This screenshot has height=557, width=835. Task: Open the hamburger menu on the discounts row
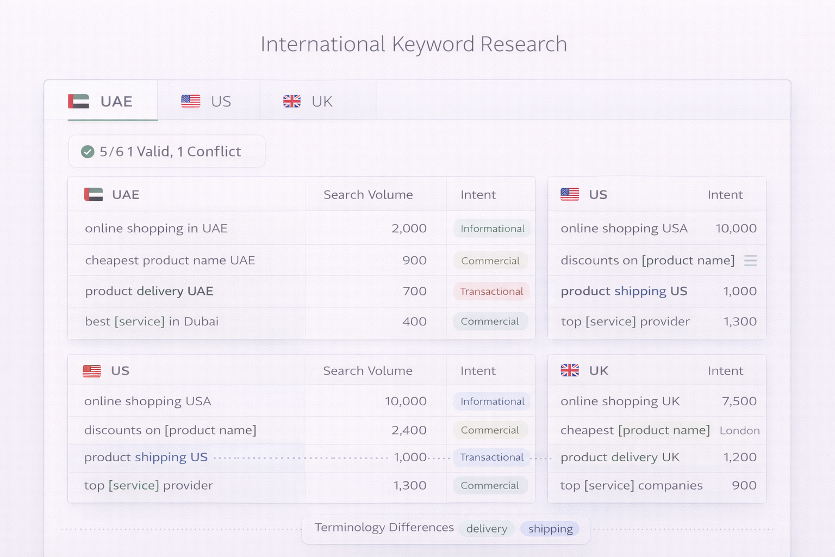click(751, 261)
